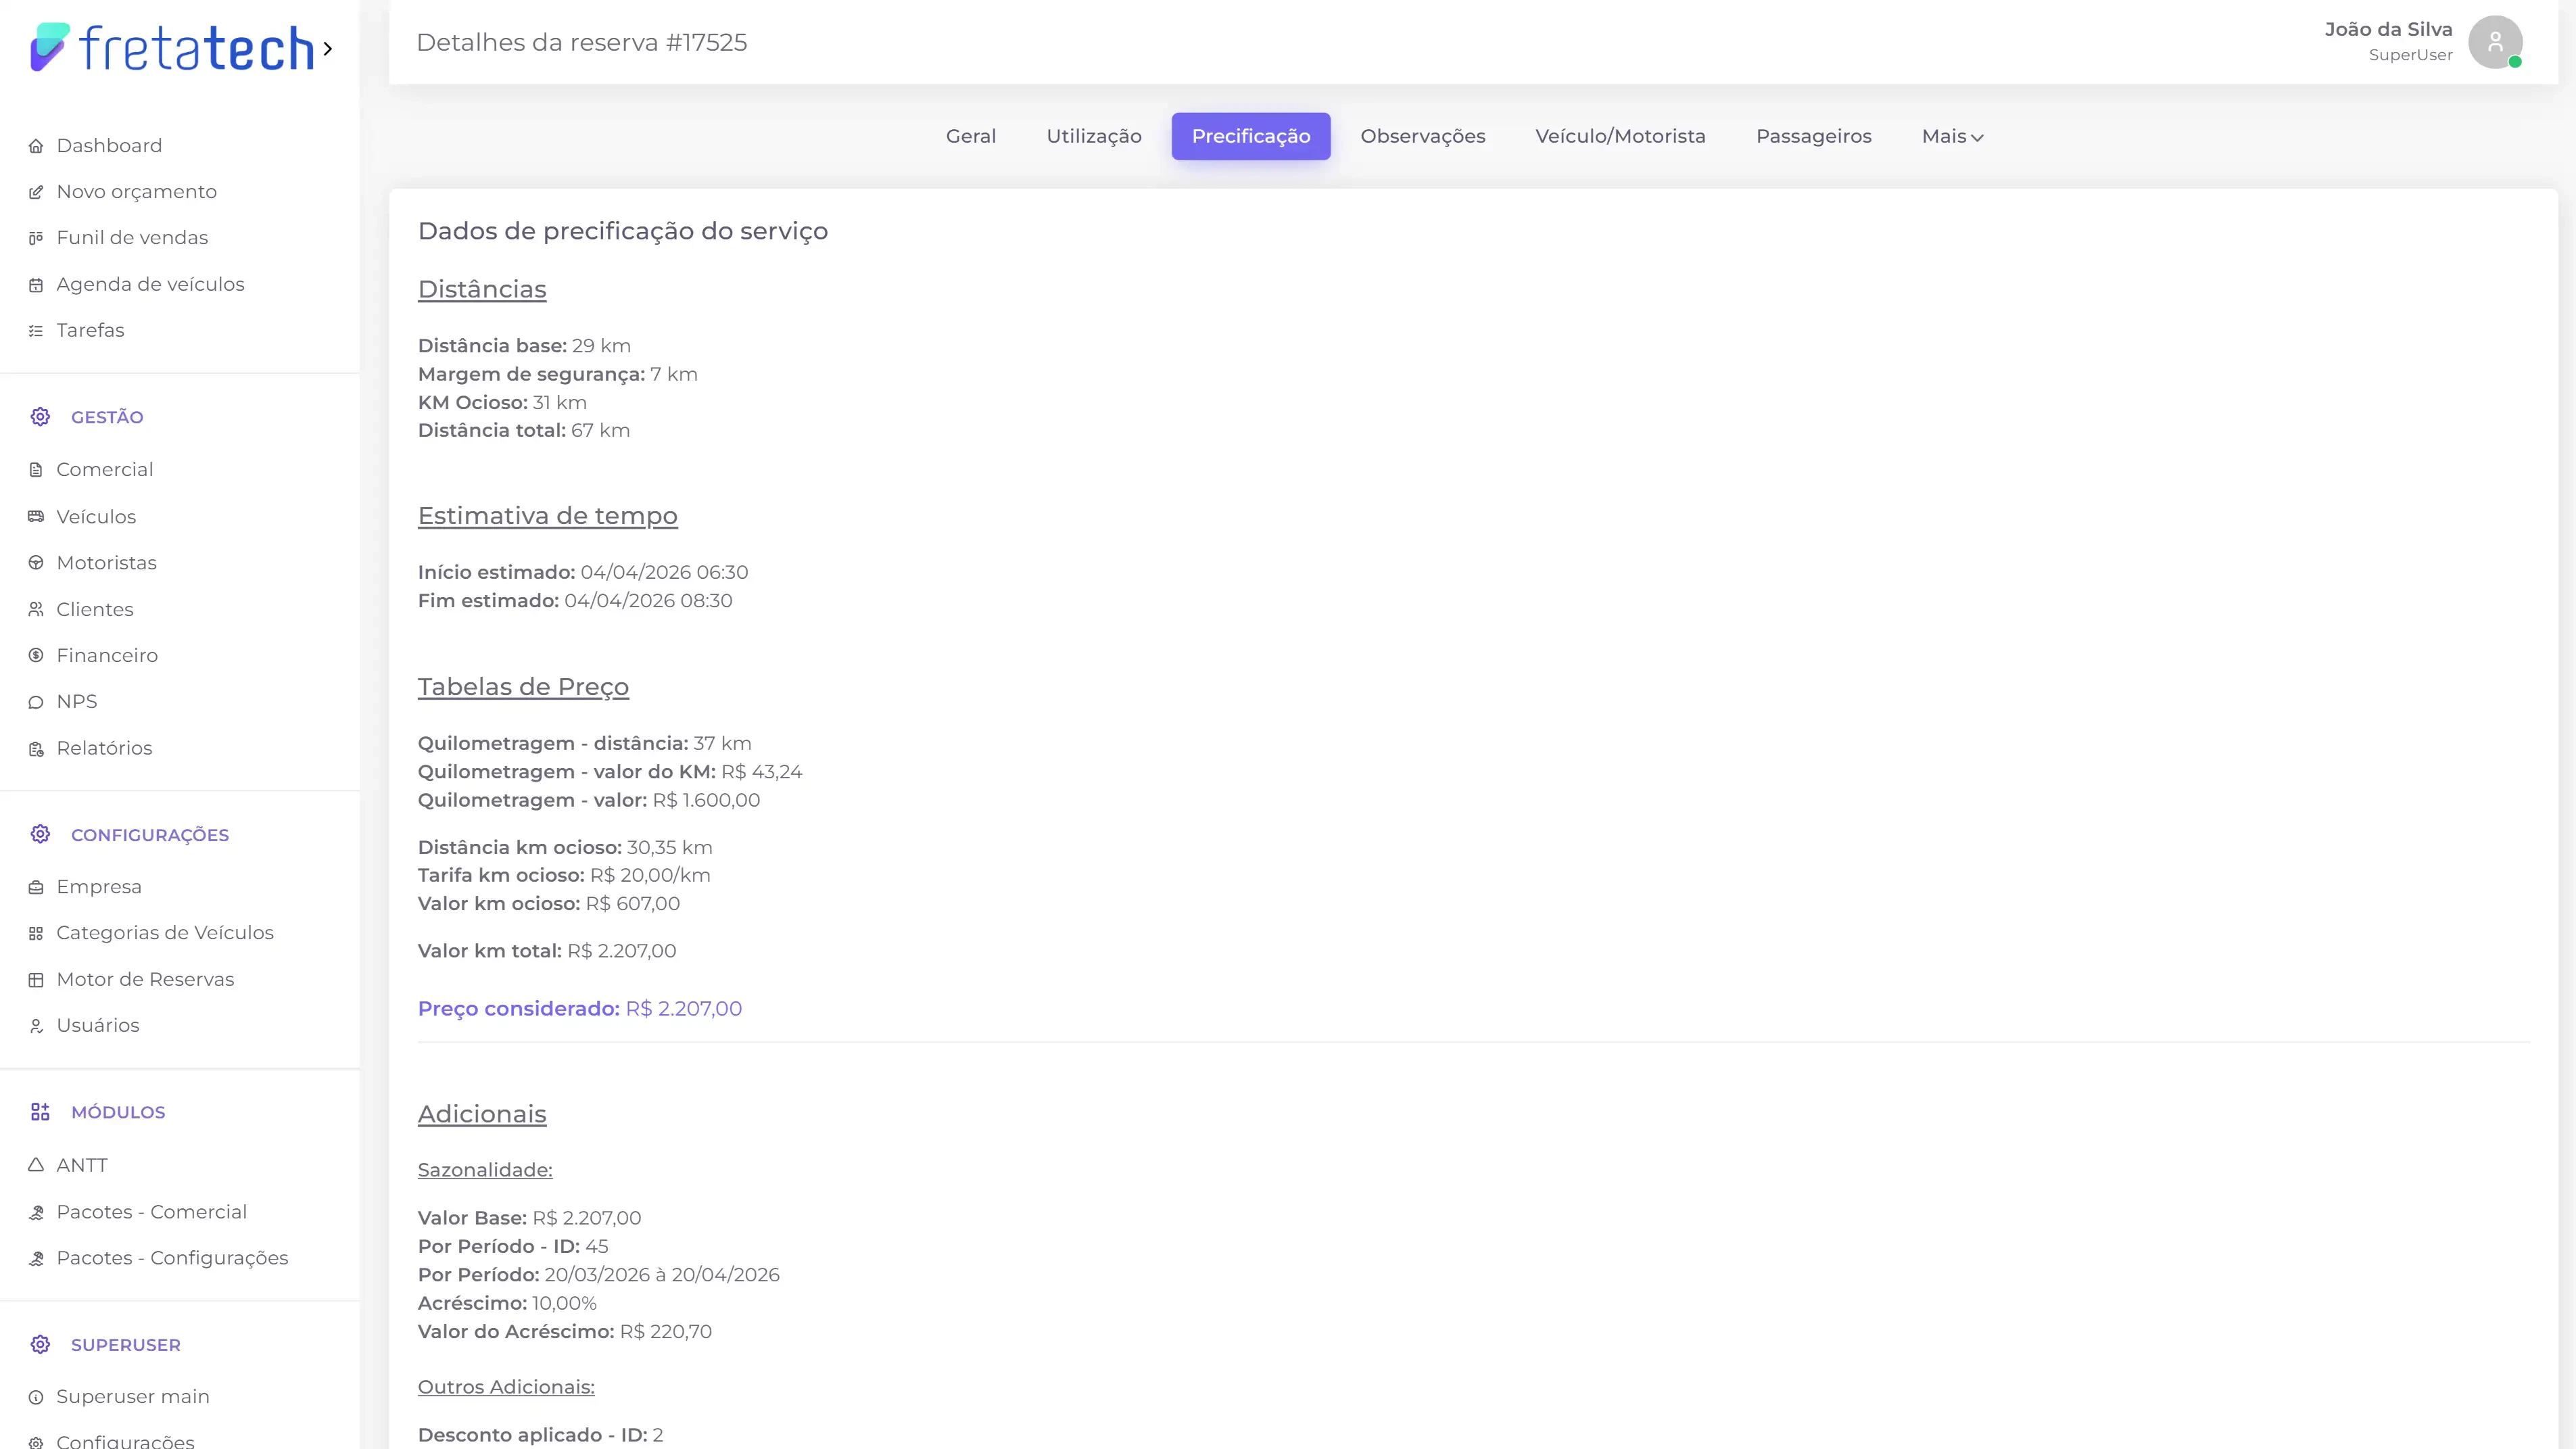Click the Quilometragem valor do KM line
This screenshot has height=1449, width=2576.
[x=610, y=772]
